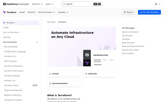The height and width of the screenshot is (102, 164).
Task: Open the Sandbox dropdown menu
Action: pyautogui.click(x=63, y=12)
